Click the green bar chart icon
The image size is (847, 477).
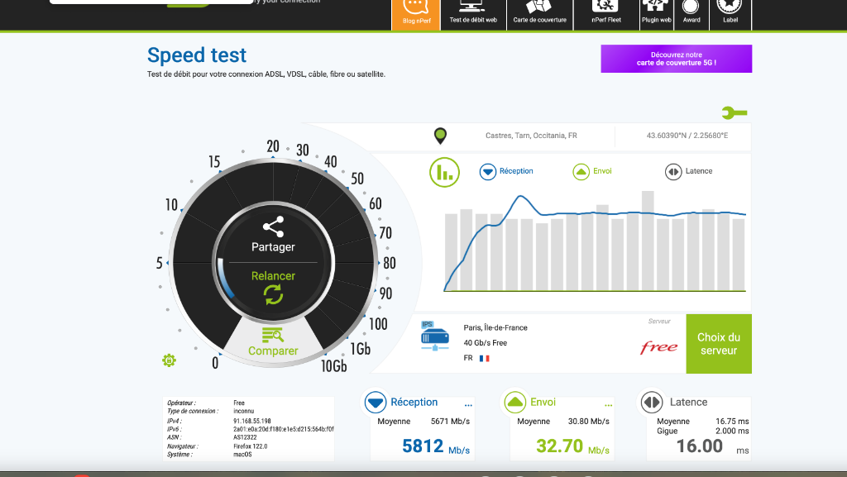click(x=444, y=171)
